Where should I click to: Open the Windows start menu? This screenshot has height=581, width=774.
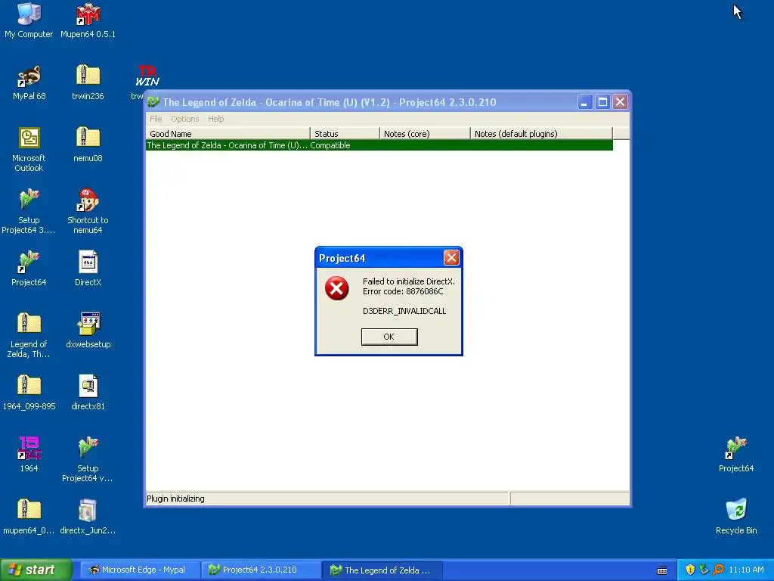coord(36,570)
